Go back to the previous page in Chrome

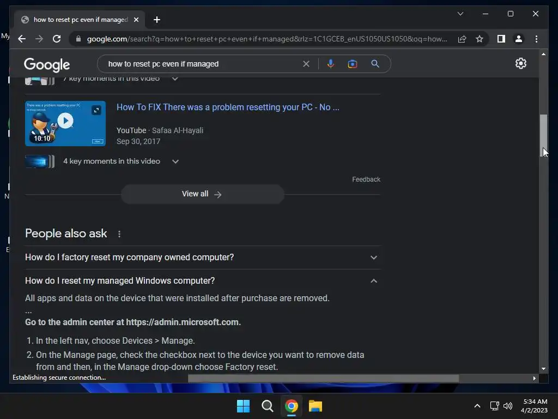point(22,39)
